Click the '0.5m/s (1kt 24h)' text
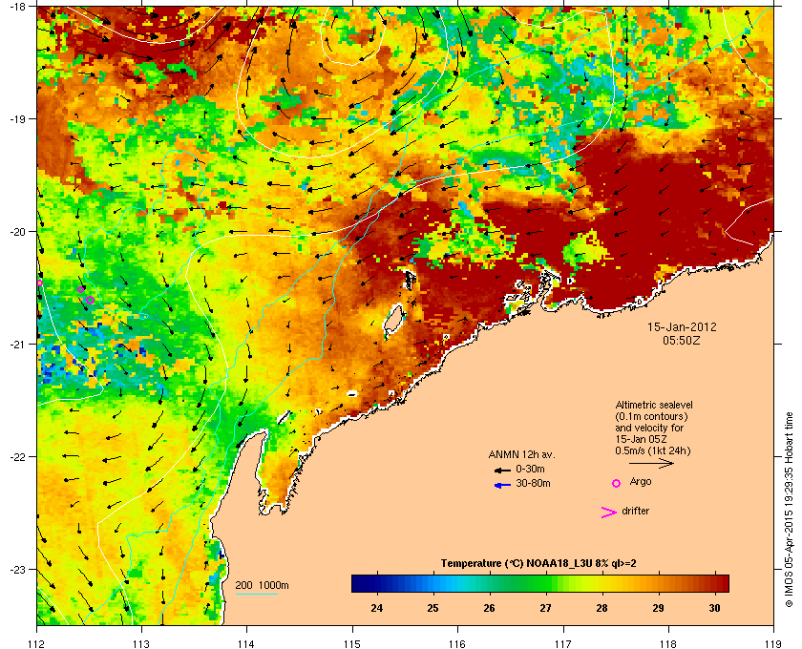 pyautogui.click(x=653, y=450)
